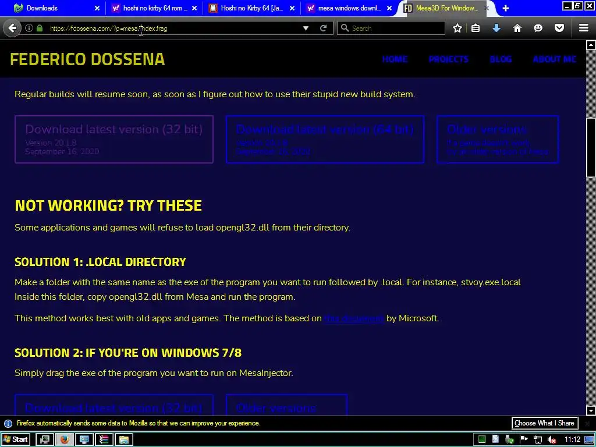Click the green secure padlock icon

[40, 28]
